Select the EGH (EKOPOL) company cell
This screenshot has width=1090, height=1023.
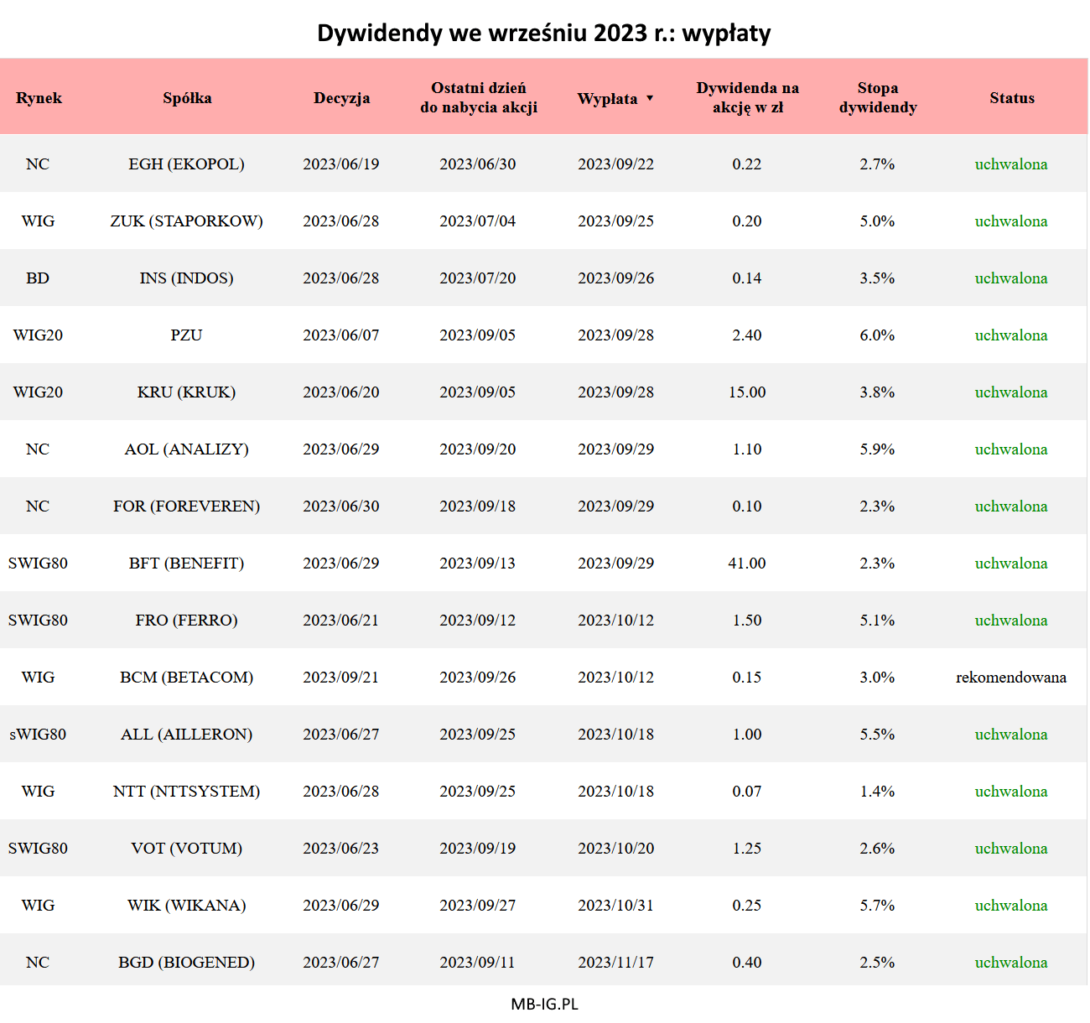[186, 164]
